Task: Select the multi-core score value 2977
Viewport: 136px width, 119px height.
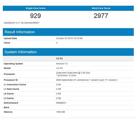Action: pyautogui.click(x=101, y=16)
